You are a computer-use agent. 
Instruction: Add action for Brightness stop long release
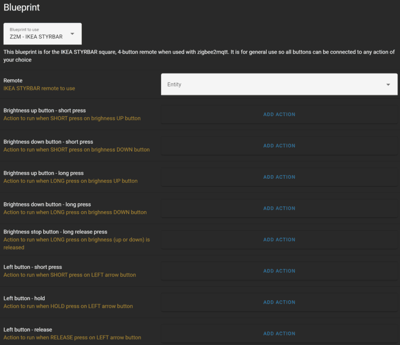point(279,240)
